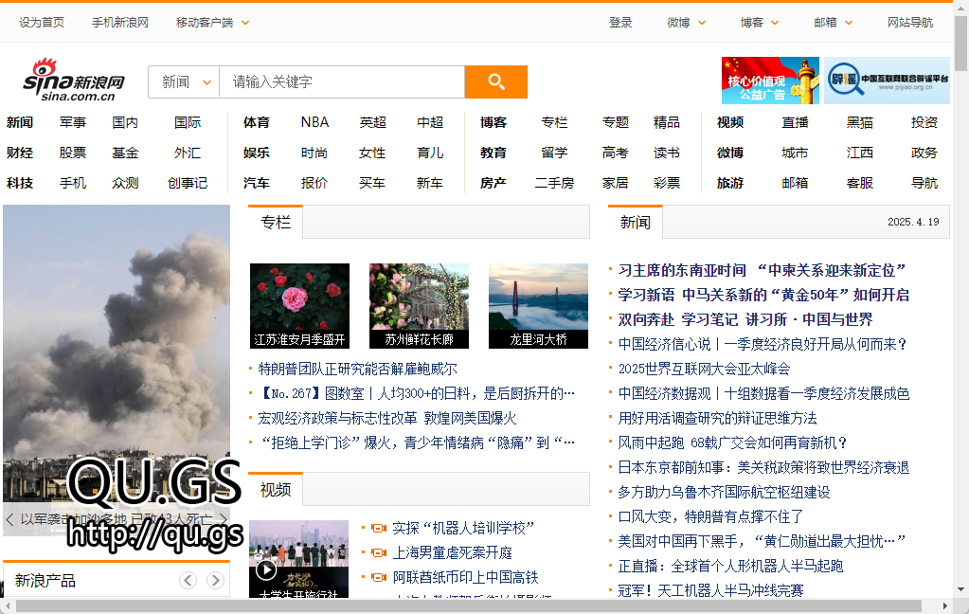Click 设为首页 link
Screen dimensions: 969x614
click(x=42, y=22)
